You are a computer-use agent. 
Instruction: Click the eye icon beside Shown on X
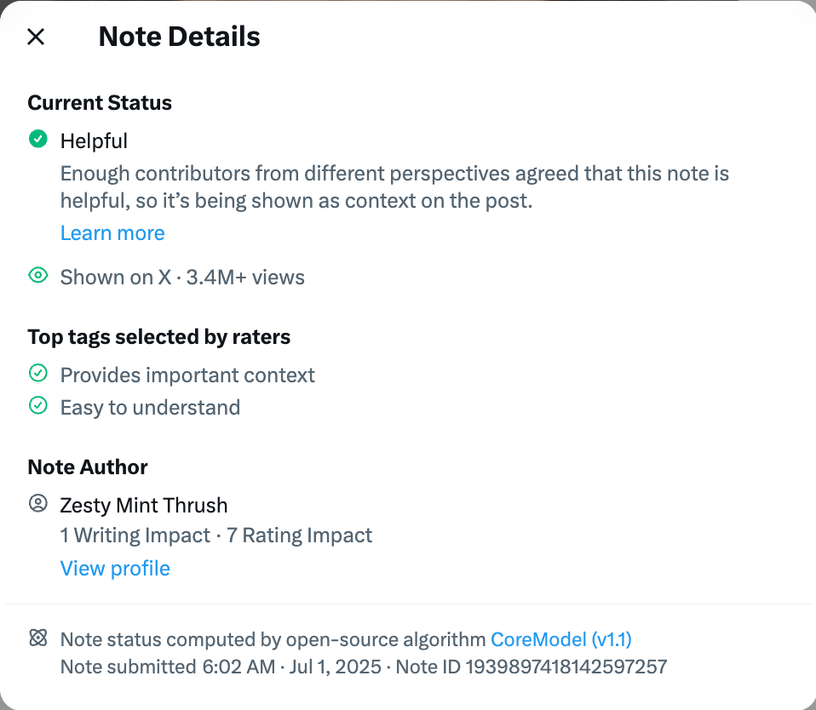38,275
